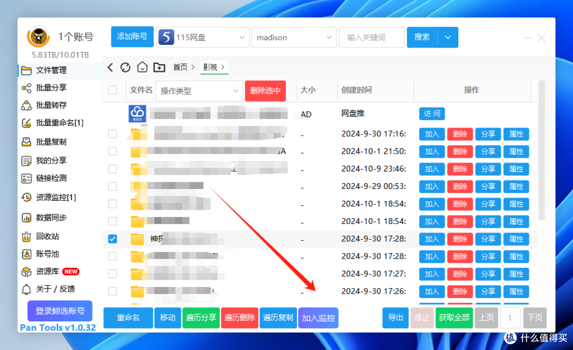Sort by the 创建时间 column header
573x350 pixels.
click(357, 90)
